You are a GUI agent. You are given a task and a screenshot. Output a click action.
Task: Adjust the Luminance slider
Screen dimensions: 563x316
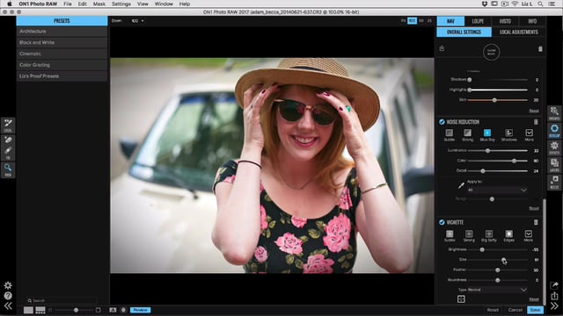point(498,151)
